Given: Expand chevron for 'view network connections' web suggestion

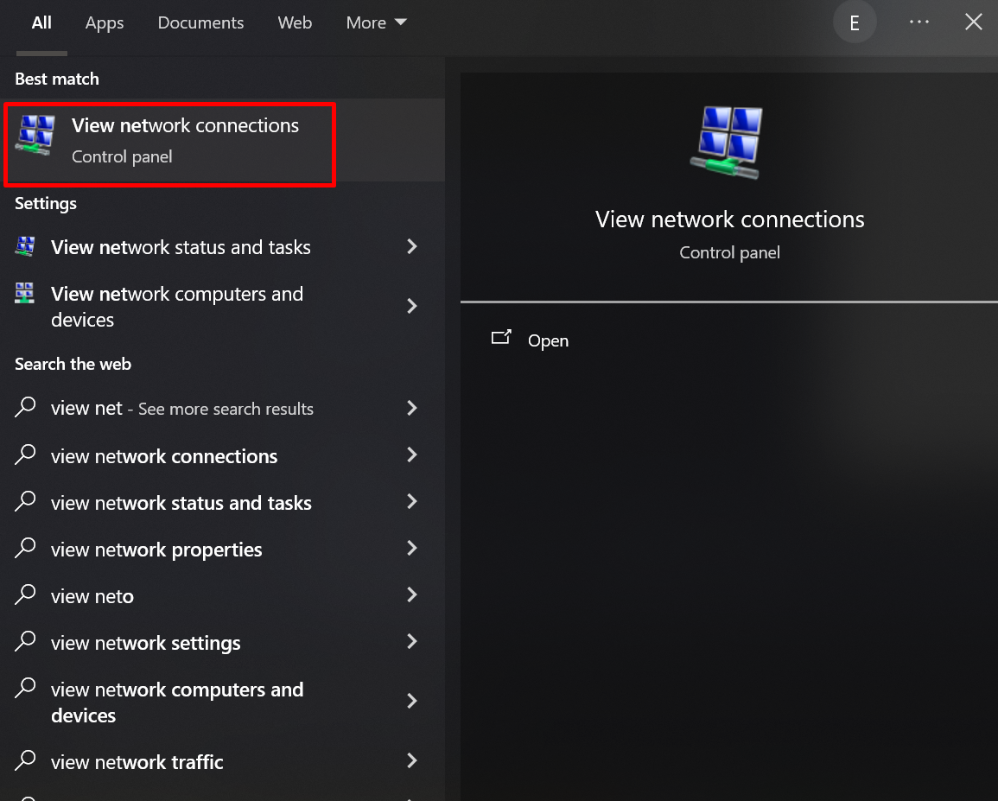Looking at the screenshot, I should 412,455.
